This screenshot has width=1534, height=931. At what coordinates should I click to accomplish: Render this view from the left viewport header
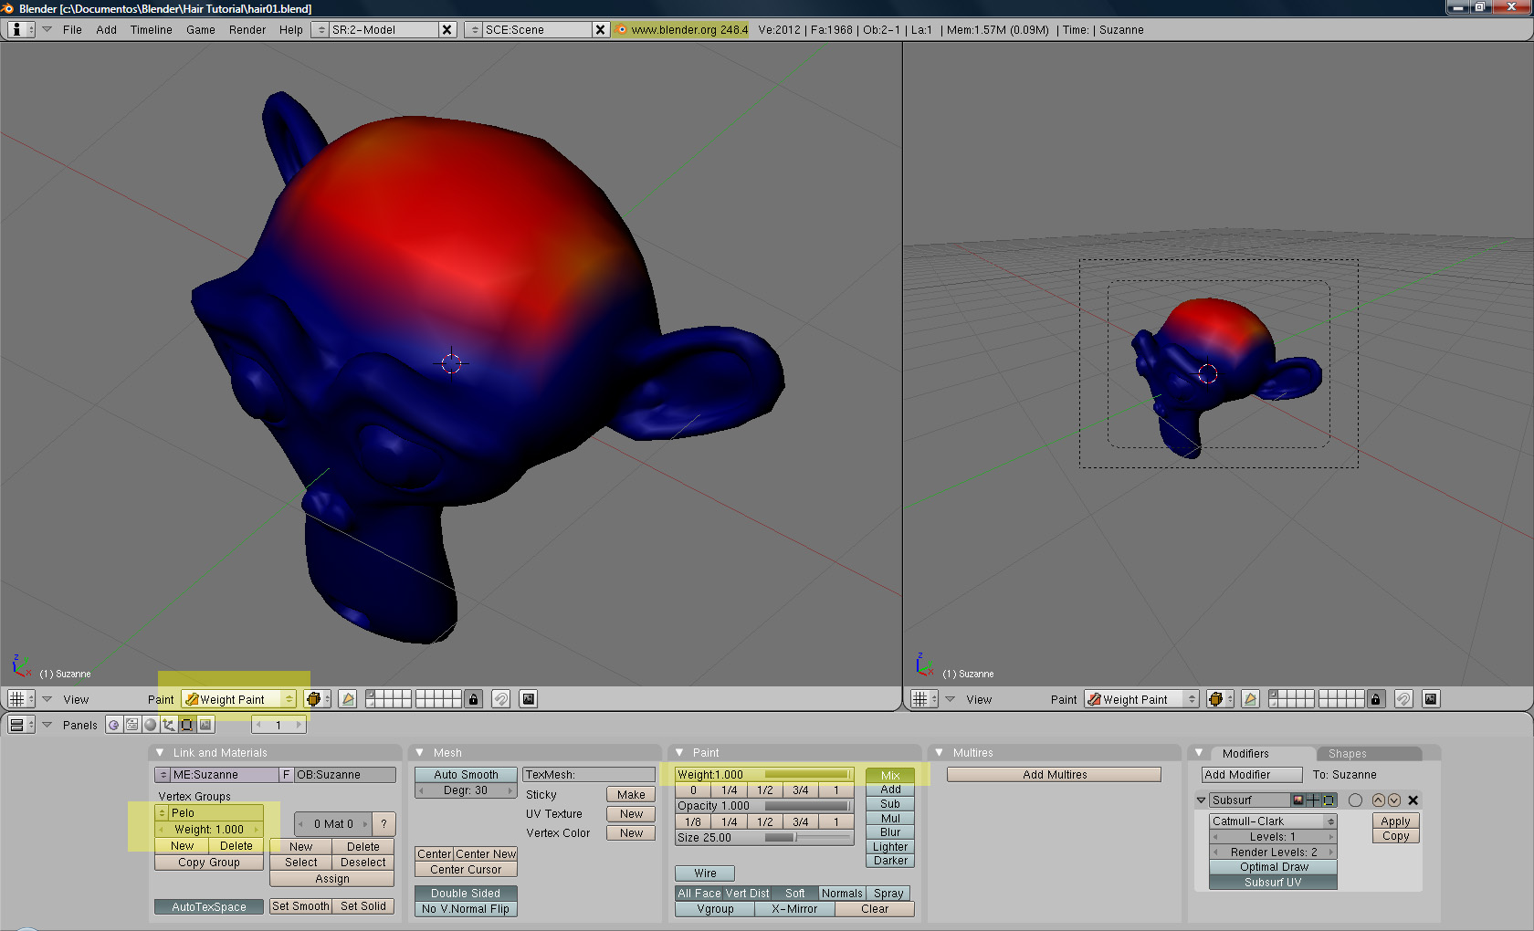(x=528, y=699)
